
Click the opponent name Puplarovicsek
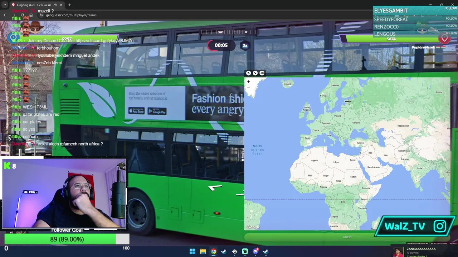click(x=423, y=47)
